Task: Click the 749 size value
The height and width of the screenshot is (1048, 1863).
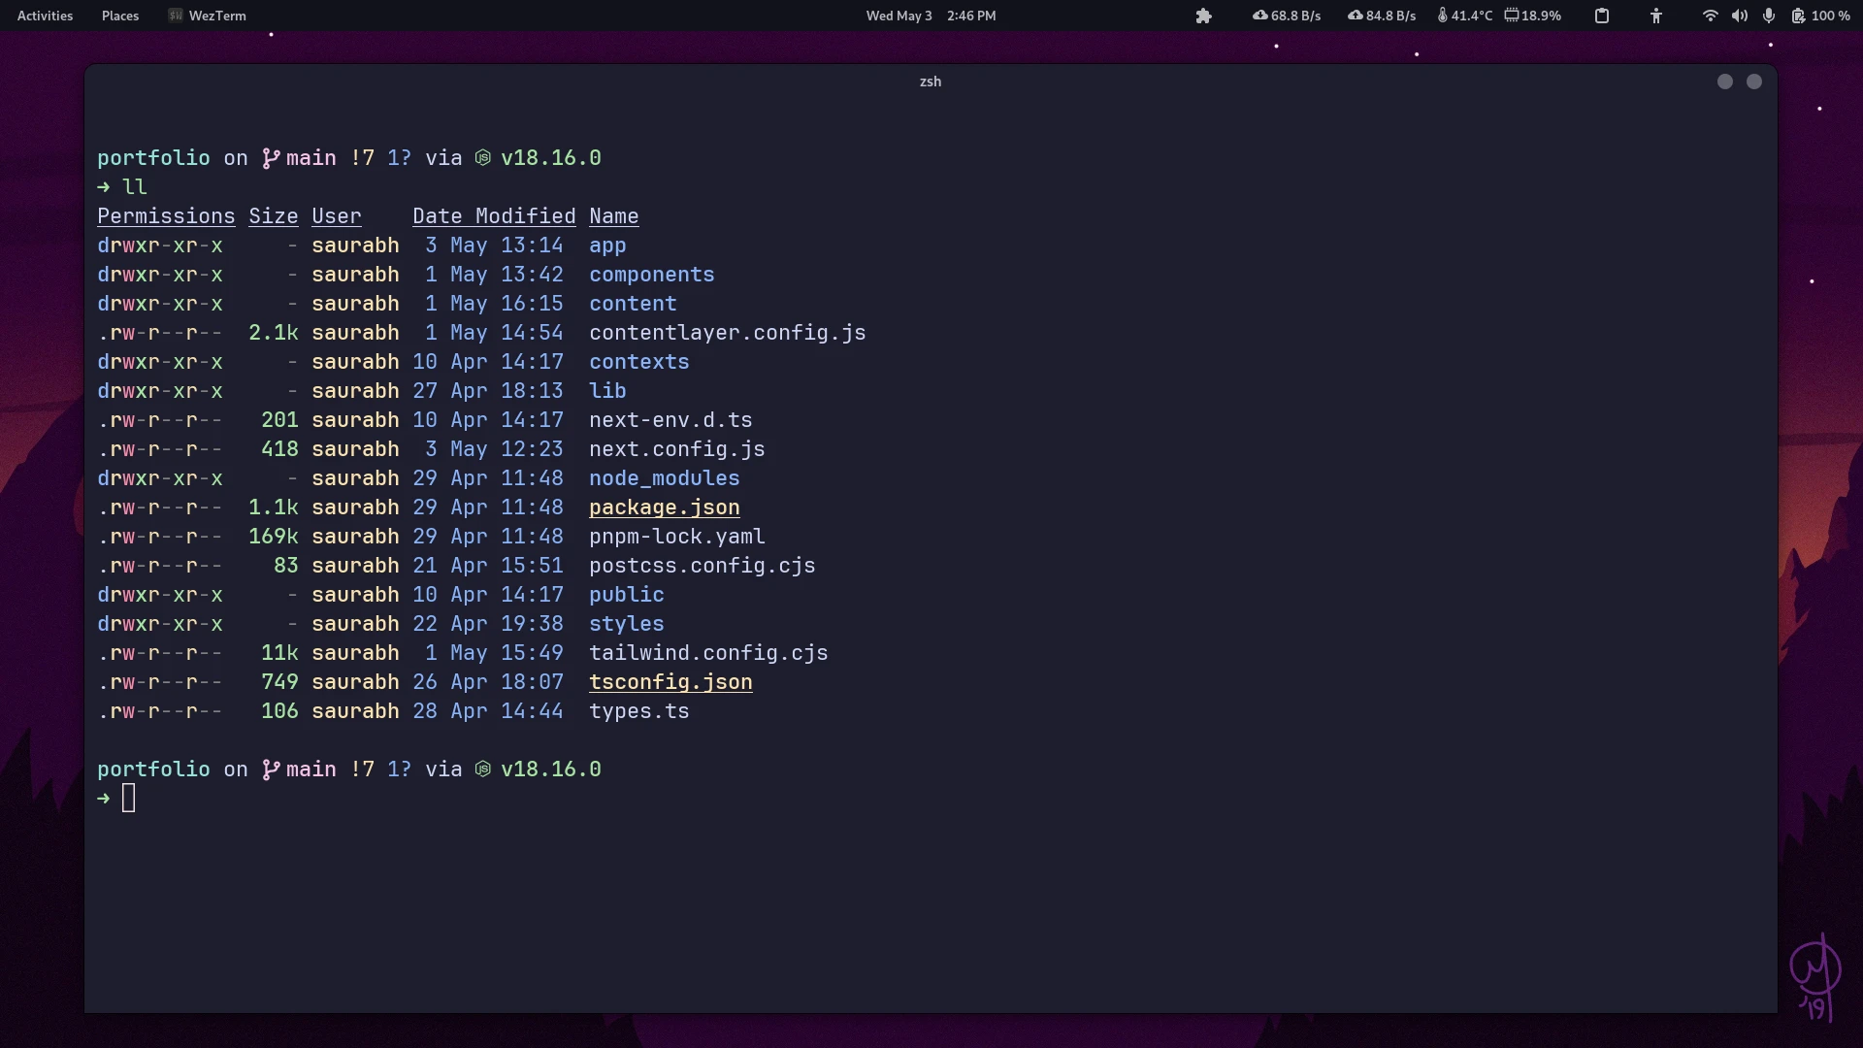Action: point(279,682)
